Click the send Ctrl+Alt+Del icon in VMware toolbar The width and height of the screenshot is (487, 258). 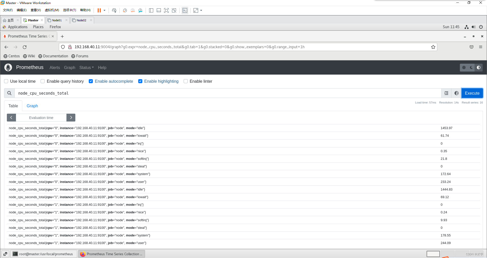(114, 10)
